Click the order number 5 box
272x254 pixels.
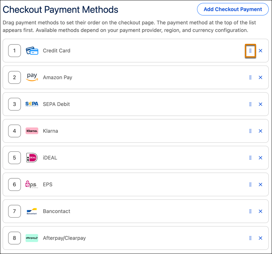(x=14, y=158)
